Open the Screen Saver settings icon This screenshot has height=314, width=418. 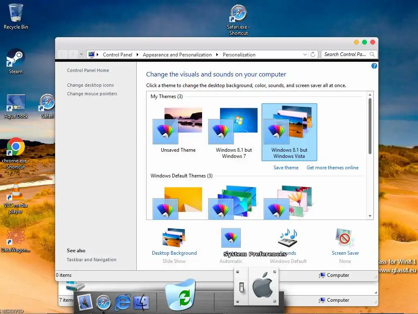[x=345, y=238]
